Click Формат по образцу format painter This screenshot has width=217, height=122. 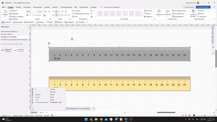(16, 17)
